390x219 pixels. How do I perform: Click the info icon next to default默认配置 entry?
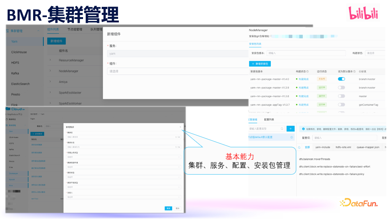291,136
